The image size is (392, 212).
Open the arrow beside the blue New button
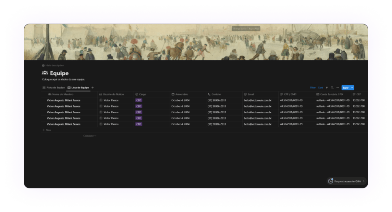click(x=352, y=88)
